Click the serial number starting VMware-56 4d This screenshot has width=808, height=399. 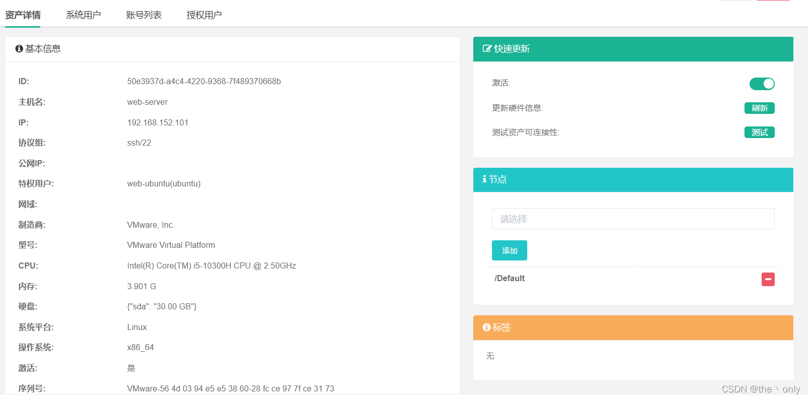pos(231,388)
